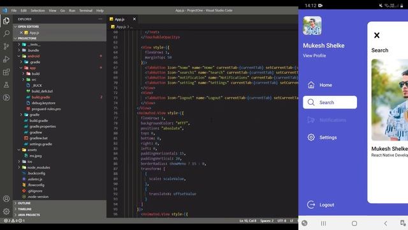Viewport: 408px width, 230px height.
Task: Open the Search view in activity bar
Action: 6,33
